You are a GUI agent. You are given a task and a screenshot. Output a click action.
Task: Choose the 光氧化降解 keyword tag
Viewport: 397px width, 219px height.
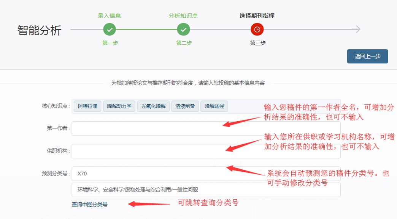[154, 106]
